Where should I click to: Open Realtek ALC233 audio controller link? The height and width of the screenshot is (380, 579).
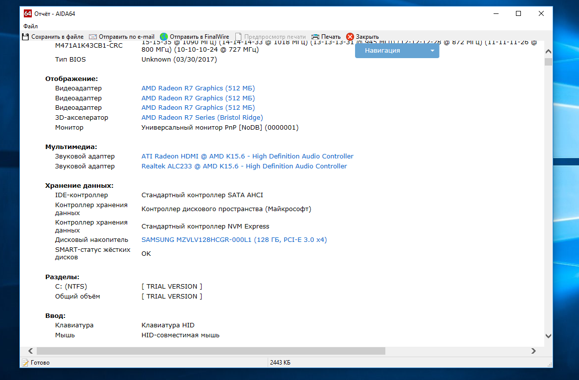pyautogui.click(x=244, y=166)
